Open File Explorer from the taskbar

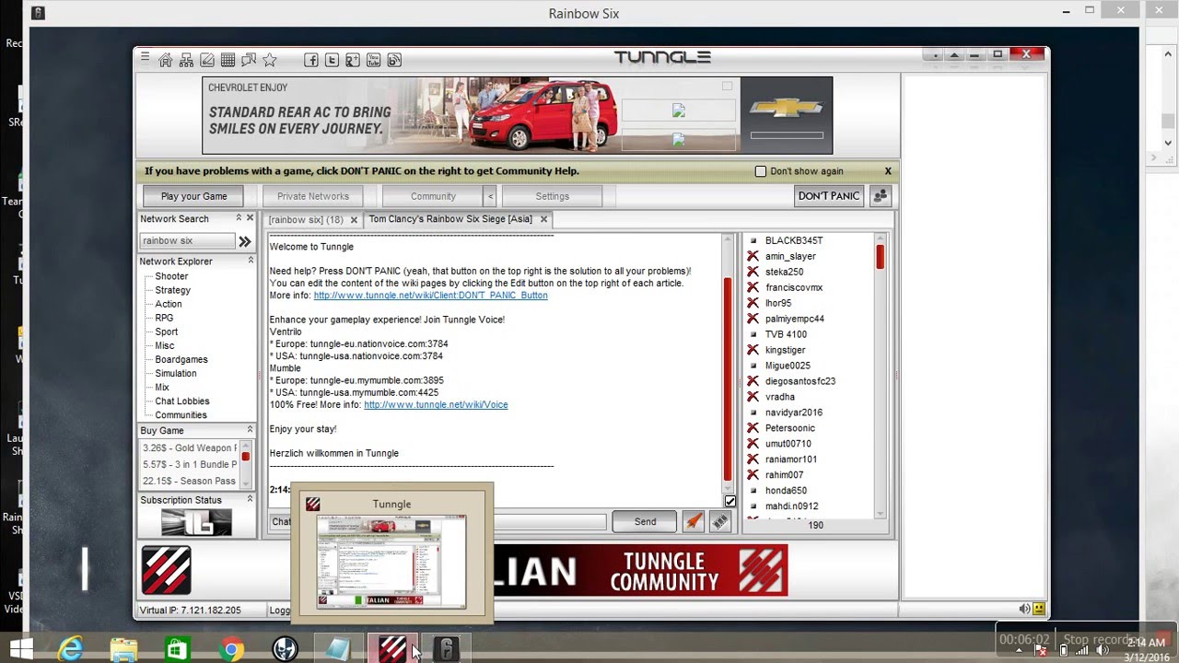(x=123, y=649)
